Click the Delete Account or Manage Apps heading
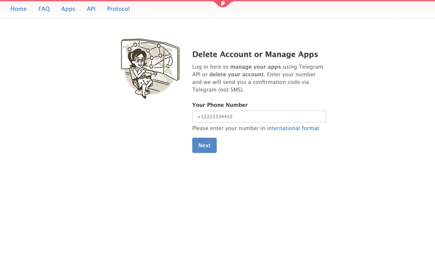This screenshot has height=259, width=435. pyautogui.click(x=255, y=54)
